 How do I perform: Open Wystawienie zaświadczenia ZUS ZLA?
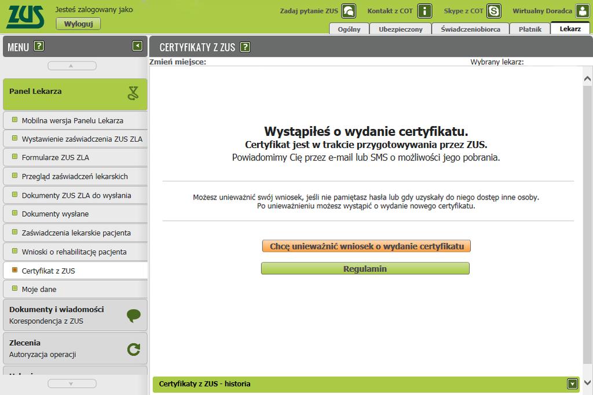[75, 139]
